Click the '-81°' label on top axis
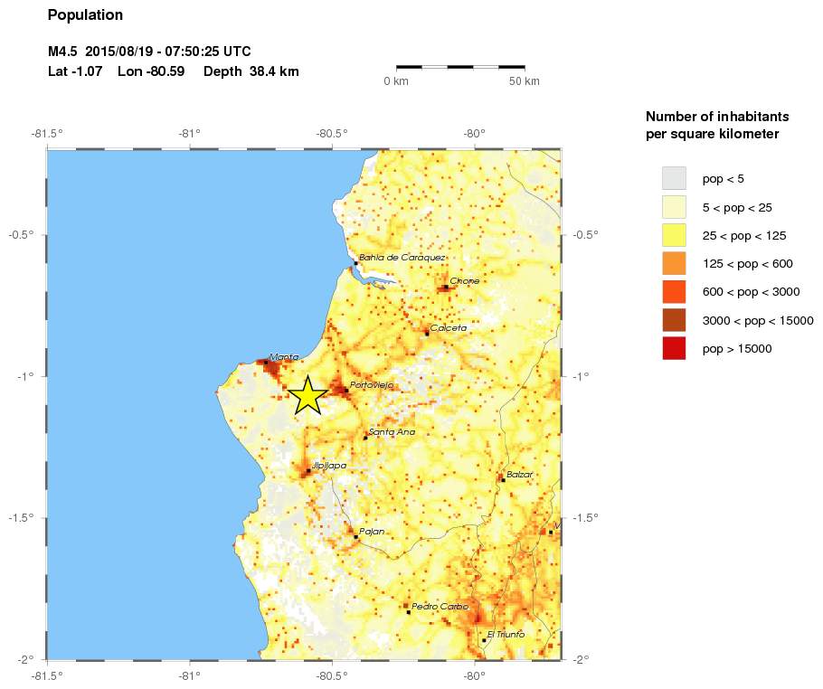 point(189,133)
